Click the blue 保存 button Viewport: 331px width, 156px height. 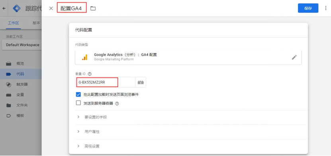308,8
